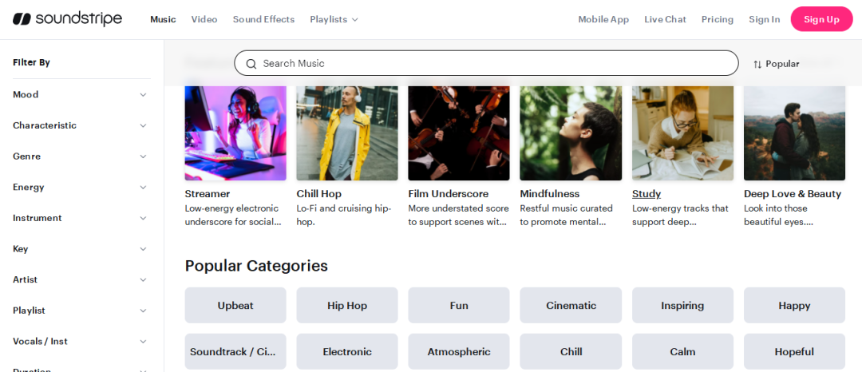Click the sort arrows icon beside Popular
The height and width of the screenshot is (372, 862).
point(757,64)
